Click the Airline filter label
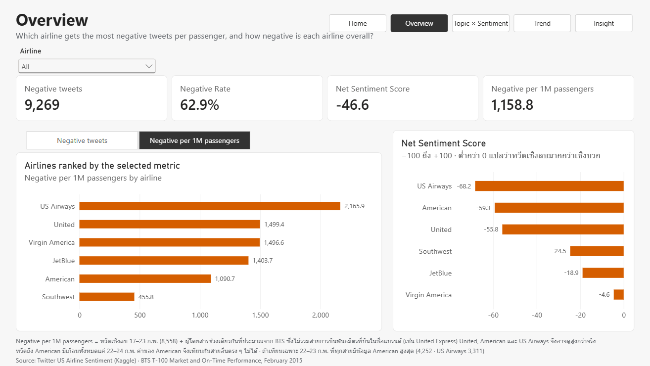The image size is (650, 366). 31,51
